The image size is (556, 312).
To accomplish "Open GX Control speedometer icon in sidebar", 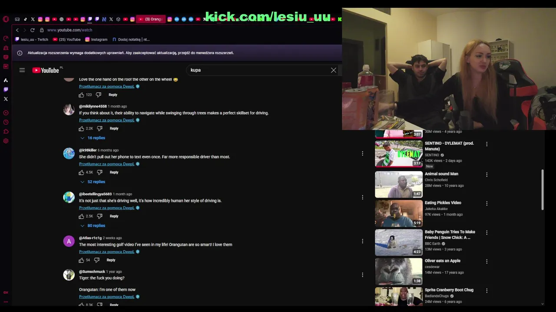I will 6,39.
